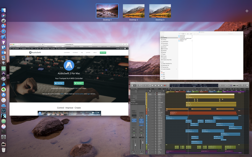Open Scissors editors button in Logic toolbar
This screenshot has width=252, height=157.
[x=148, y=86]
